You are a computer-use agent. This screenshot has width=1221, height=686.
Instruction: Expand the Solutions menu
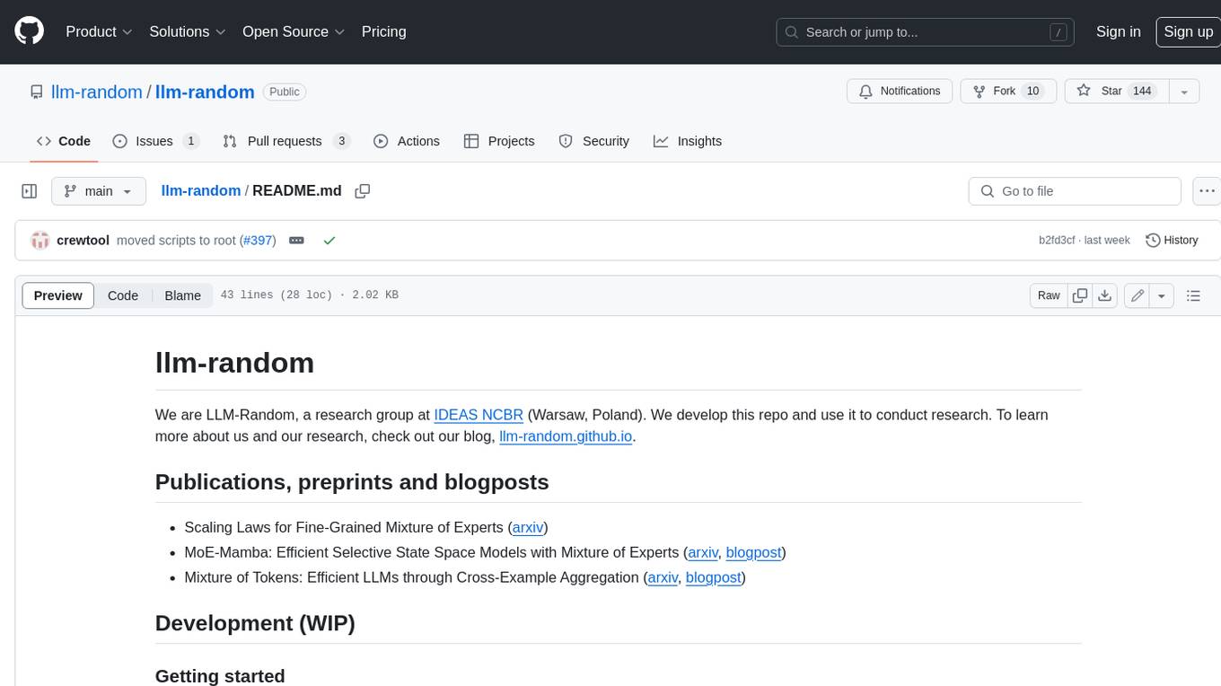pos(188,31)
